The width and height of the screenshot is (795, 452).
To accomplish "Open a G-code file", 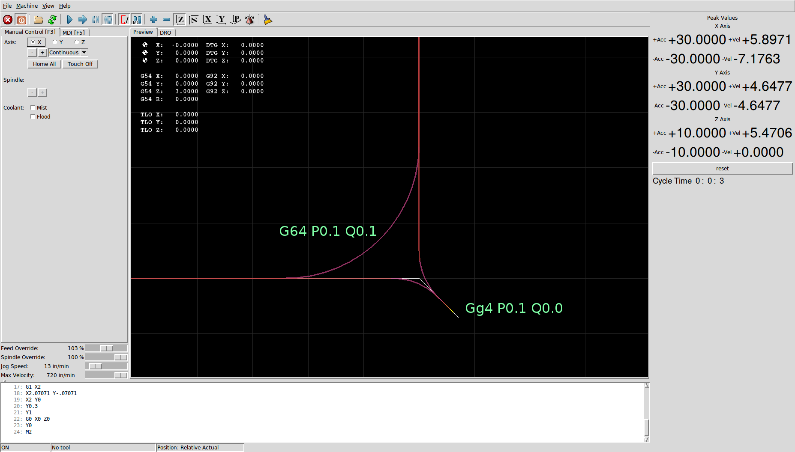I will 39,20.
